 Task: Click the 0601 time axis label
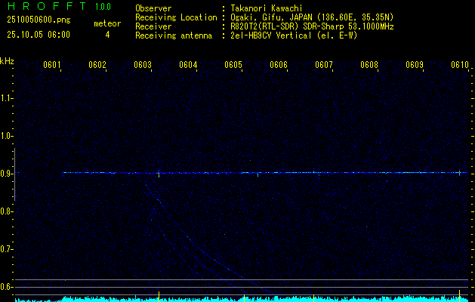pyautogui.click(x=52, y=65)
